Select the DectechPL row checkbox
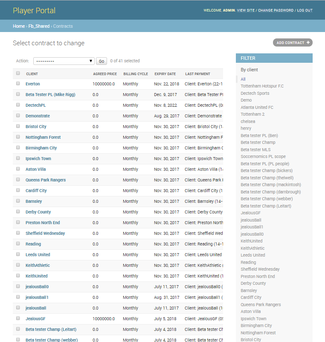 (x=18, y=105)
